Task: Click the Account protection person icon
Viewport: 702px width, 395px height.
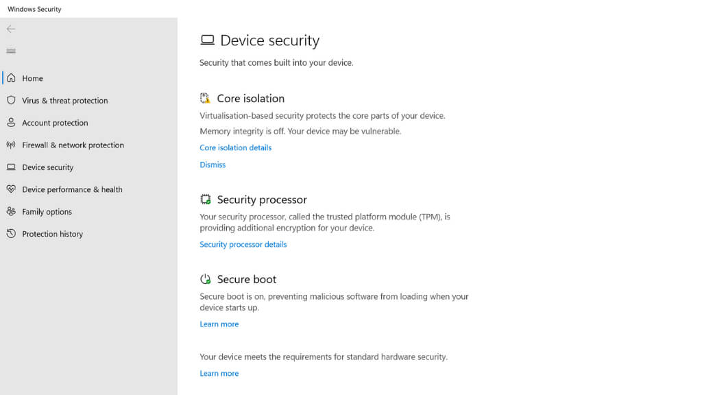Action: 11,123
